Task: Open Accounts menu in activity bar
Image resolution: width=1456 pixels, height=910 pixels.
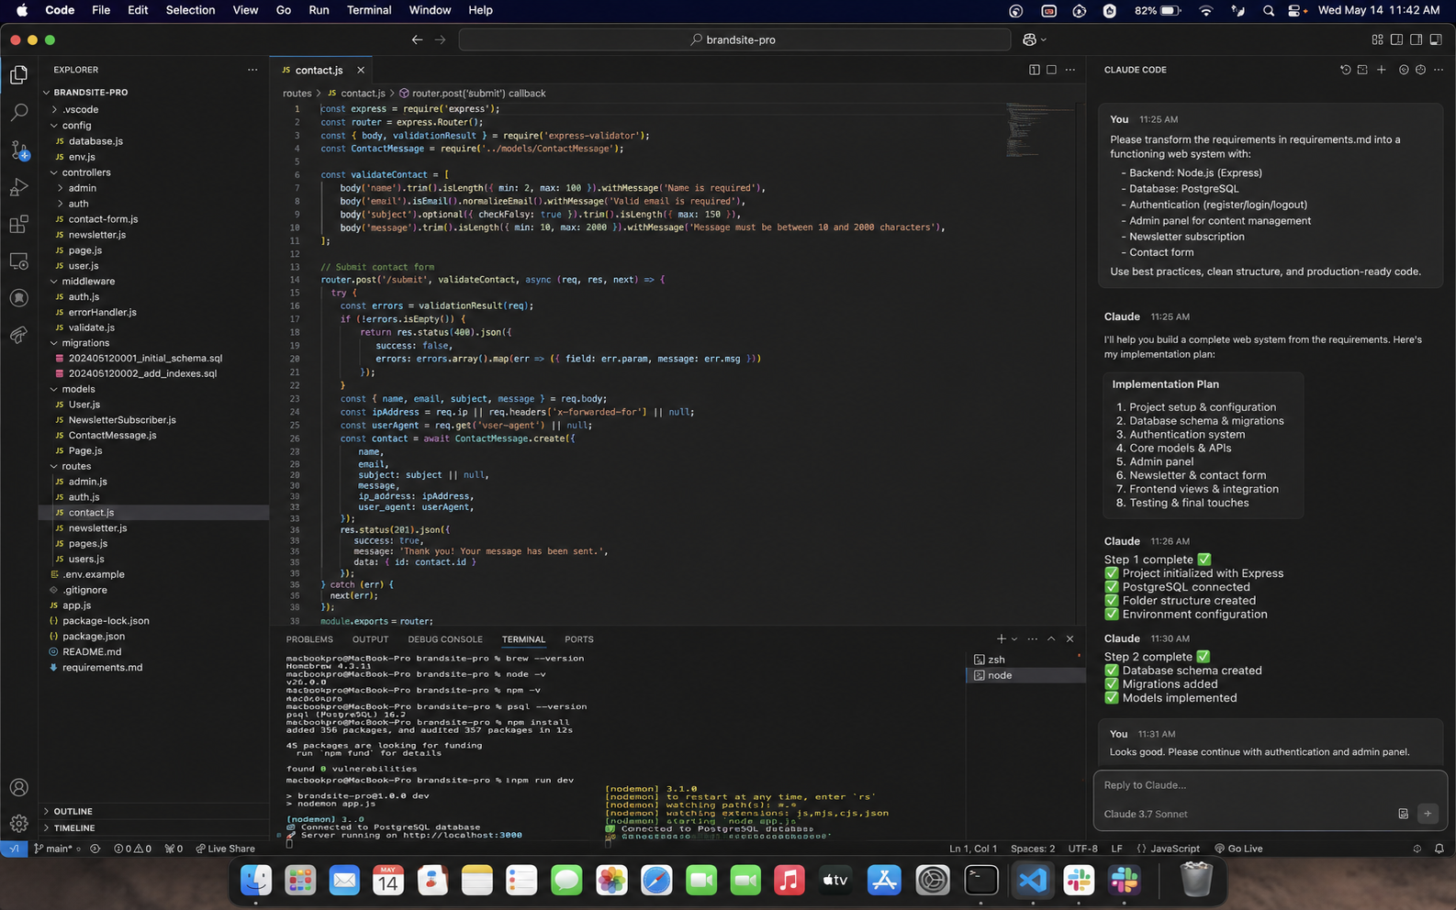Action: pos(19,787)
